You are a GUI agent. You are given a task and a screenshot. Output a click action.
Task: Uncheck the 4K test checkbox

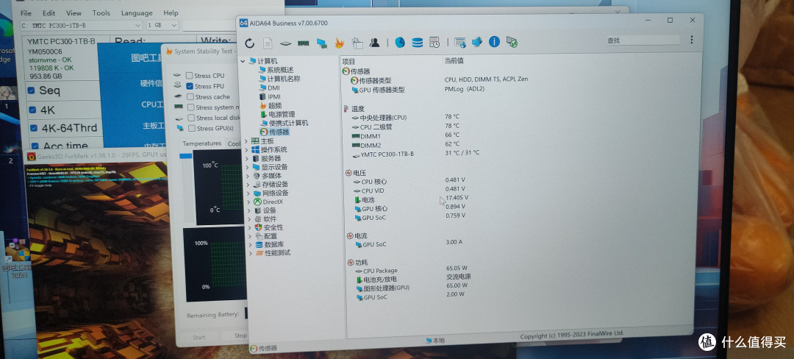coord(33,110)
